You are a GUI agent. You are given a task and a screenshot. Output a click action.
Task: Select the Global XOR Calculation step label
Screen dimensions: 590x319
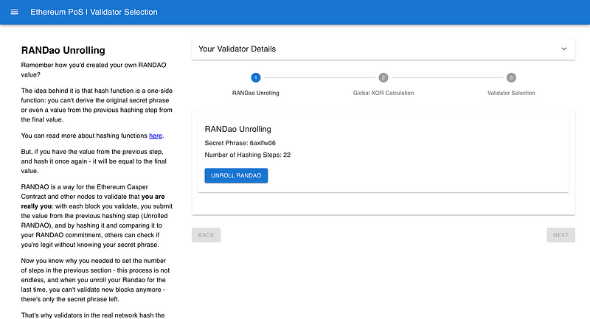tap(383, 93)
